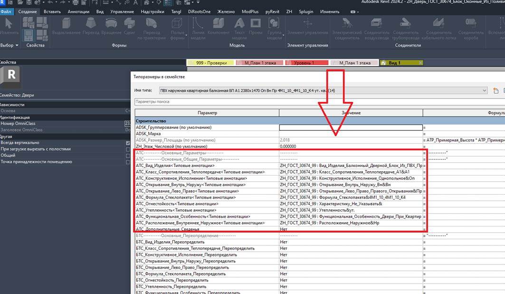Toggle Точка принадлежности помещению checkbox

128,162
